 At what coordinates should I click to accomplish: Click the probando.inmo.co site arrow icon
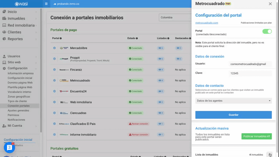pyautogui.click(x=55, y=4)
